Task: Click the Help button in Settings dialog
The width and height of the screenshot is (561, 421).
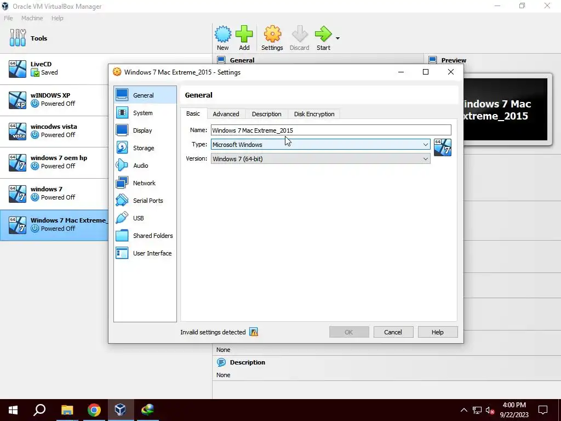Action: pyautogui.click(x=438, y=332)
